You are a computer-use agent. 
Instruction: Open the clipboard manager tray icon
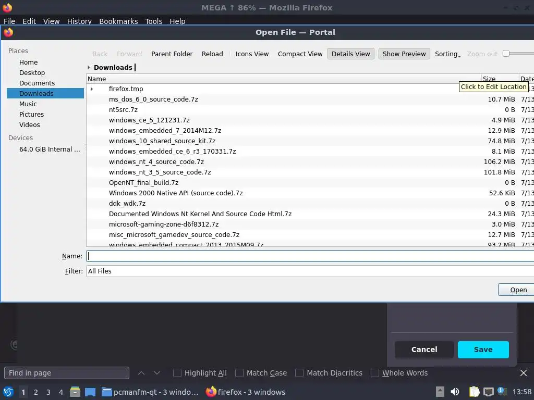click(474, 392)
